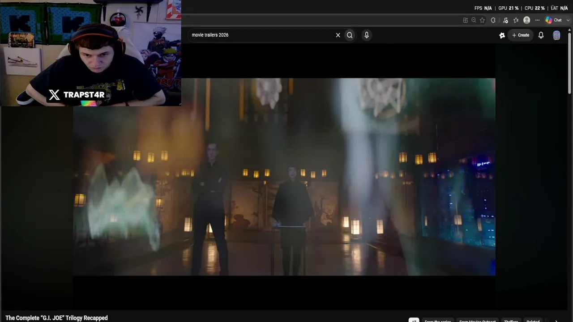Open the browser favorites list

[x=516, y=20]
